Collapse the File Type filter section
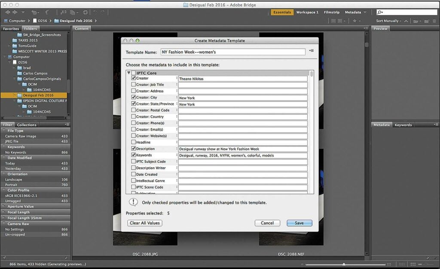This screenshot has width=440, height=269. (4, 131)
